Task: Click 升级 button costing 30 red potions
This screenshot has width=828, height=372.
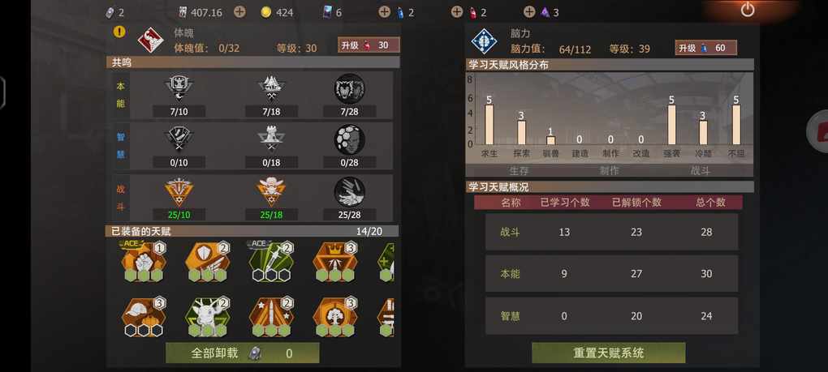Action: point(369,45)
